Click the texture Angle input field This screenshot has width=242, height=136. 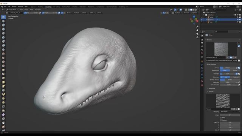[x=230, y=115]
